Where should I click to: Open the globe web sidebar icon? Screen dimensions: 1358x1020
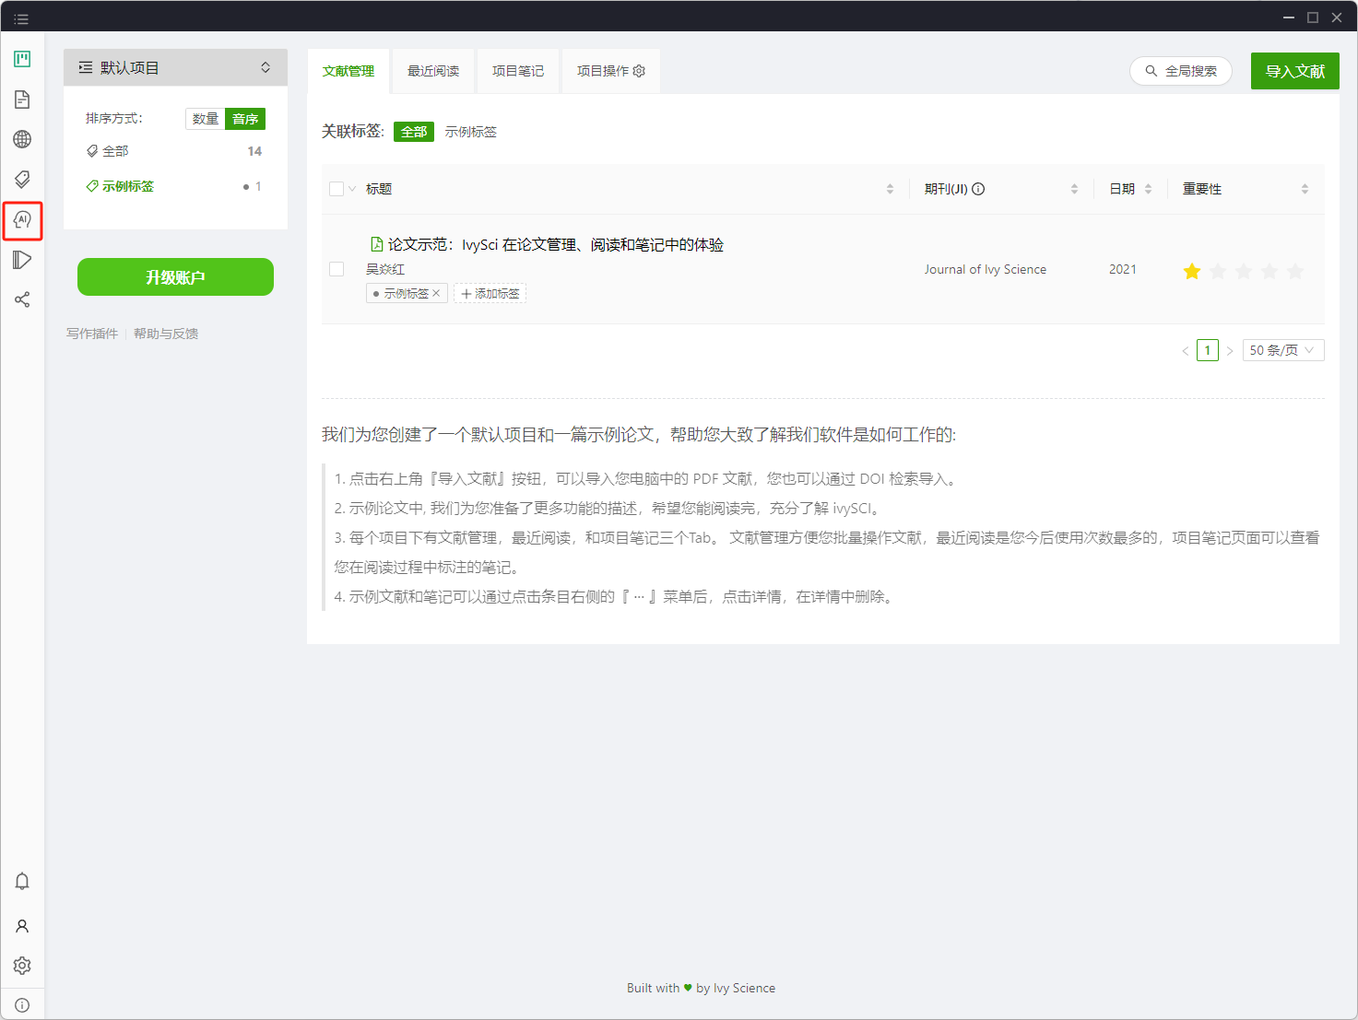[22, 139]
